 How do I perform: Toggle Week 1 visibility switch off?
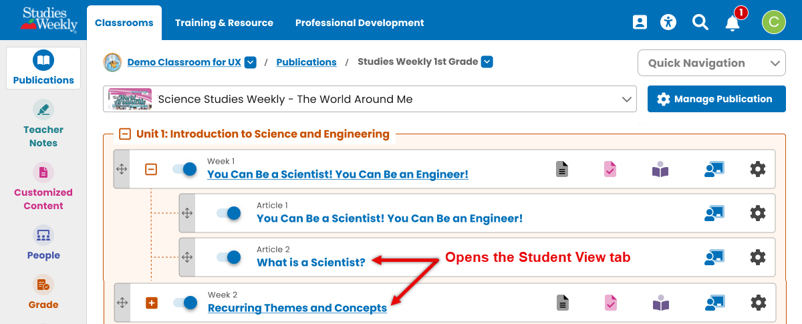tap(184, 170)
